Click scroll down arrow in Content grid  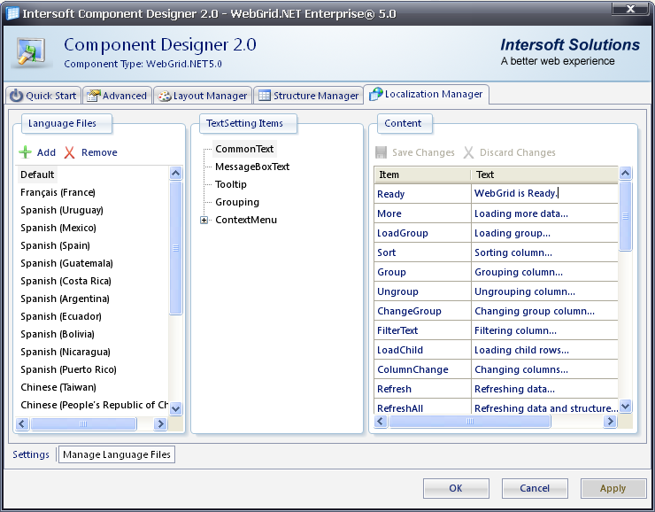coord(625,406)
